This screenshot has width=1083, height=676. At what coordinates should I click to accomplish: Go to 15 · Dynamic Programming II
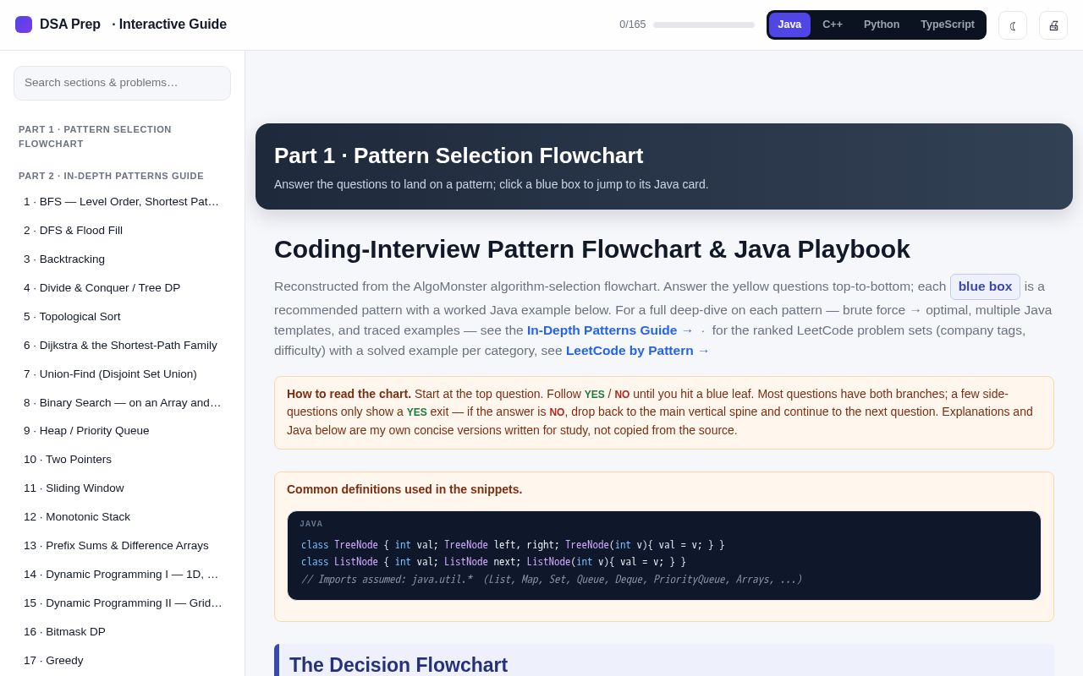tap(122, 603)
